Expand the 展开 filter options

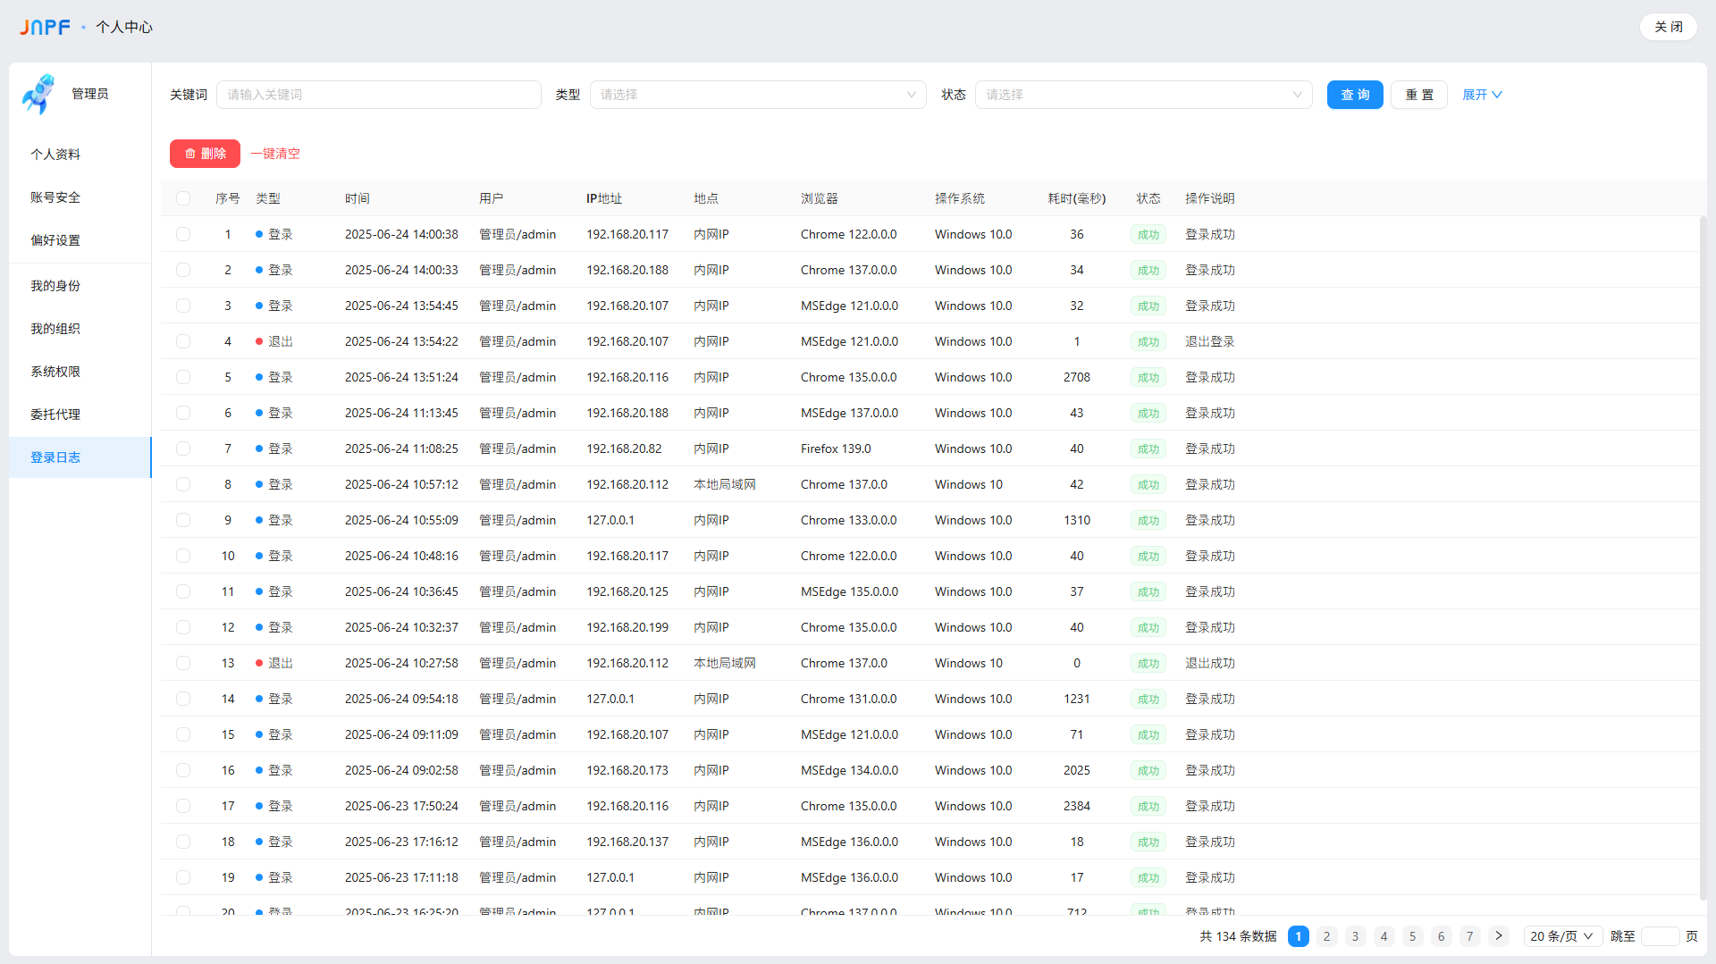1481,95
